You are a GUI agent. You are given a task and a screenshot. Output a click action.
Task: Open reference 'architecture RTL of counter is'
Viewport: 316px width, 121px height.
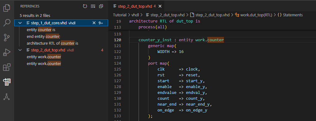(52, 43)
